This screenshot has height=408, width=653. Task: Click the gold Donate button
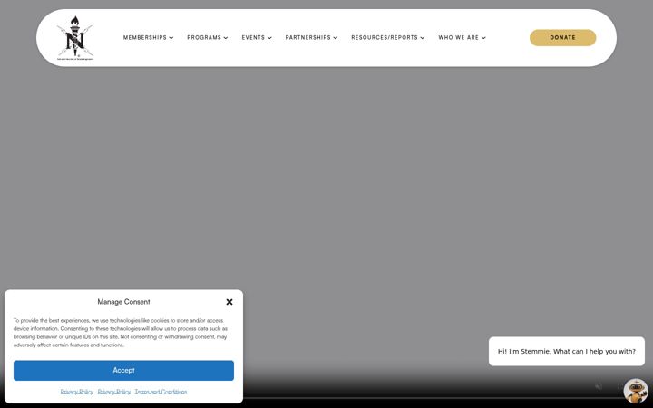pyautogui.click(x=562, y=37)
